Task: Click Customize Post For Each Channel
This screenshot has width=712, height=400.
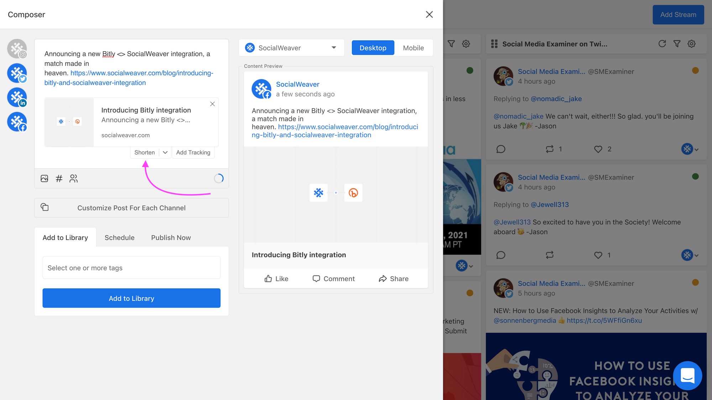Action: [x=131, y=208]
